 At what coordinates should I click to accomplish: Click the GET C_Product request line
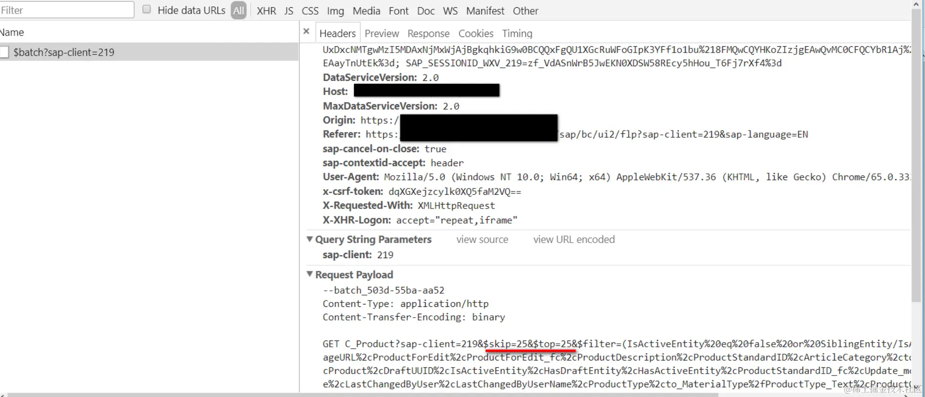(x=616, y=344)
